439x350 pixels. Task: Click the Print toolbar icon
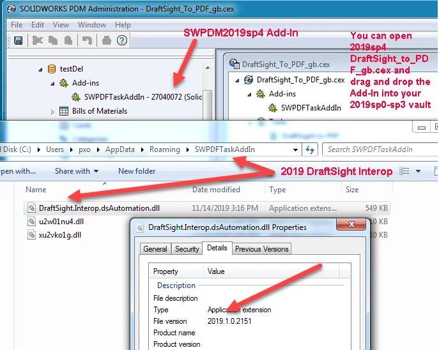[x=106, y=41]
